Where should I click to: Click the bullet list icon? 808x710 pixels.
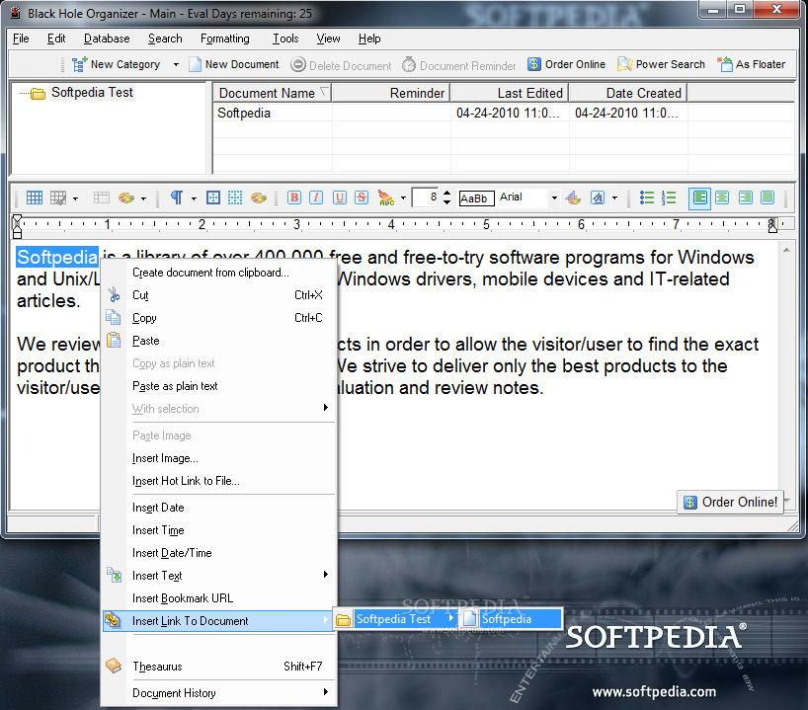click(x=647, y=197)
